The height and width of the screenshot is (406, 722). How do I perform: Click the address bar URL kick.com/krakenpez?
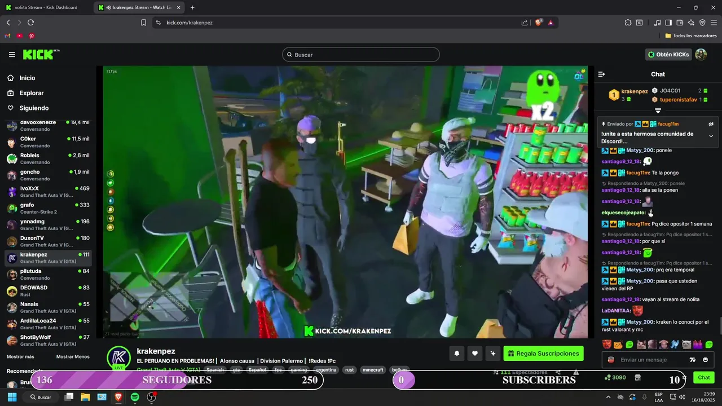click(x=190, y=23)
